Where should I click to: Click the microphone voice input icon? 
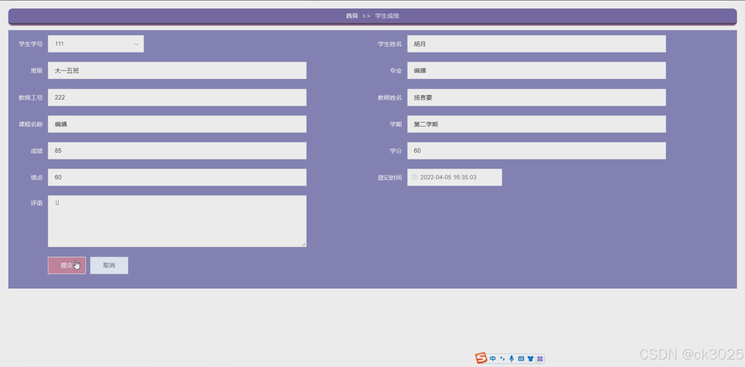[512, 358]
